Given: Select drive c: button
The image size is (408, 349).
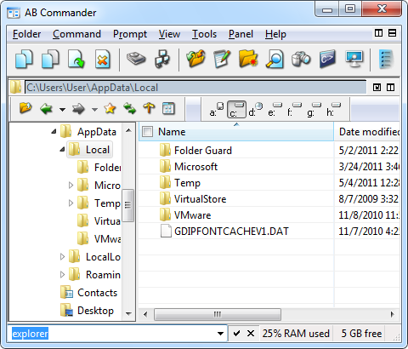Looking at the screenshot, I should (236, 110).
